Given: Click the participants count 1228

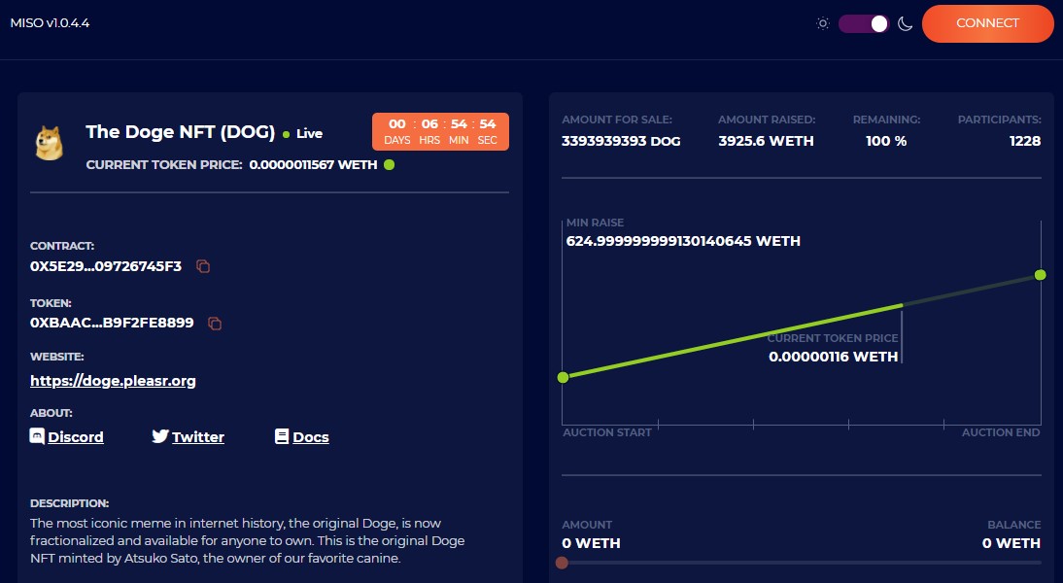Looking at the screenshot, I should point(1025,141).
